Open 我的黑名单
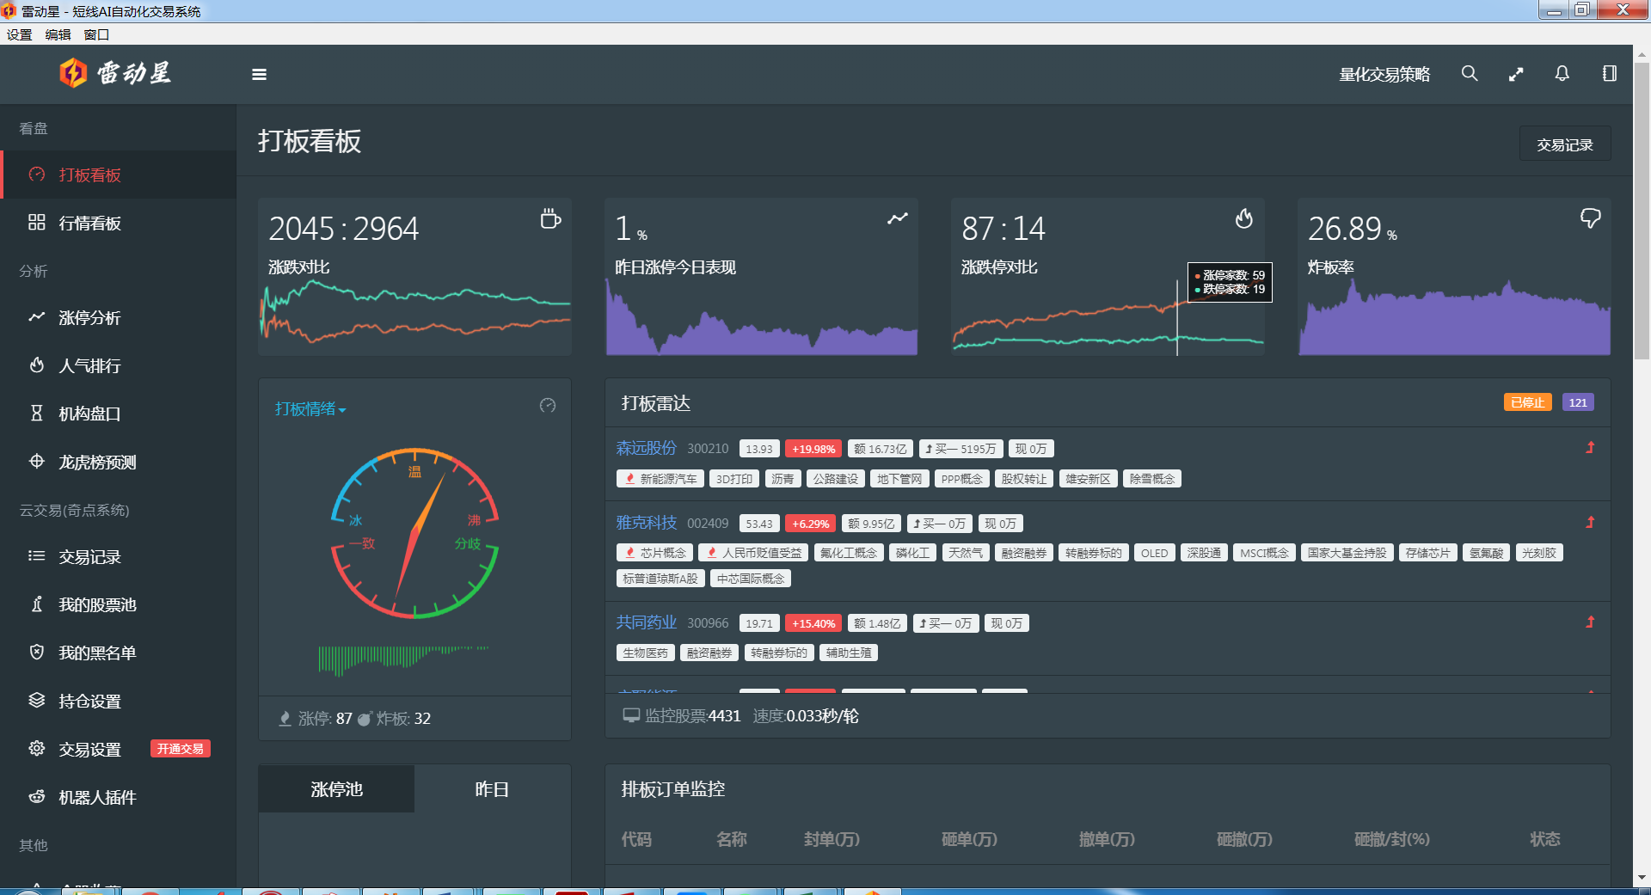 pos(118,653)
